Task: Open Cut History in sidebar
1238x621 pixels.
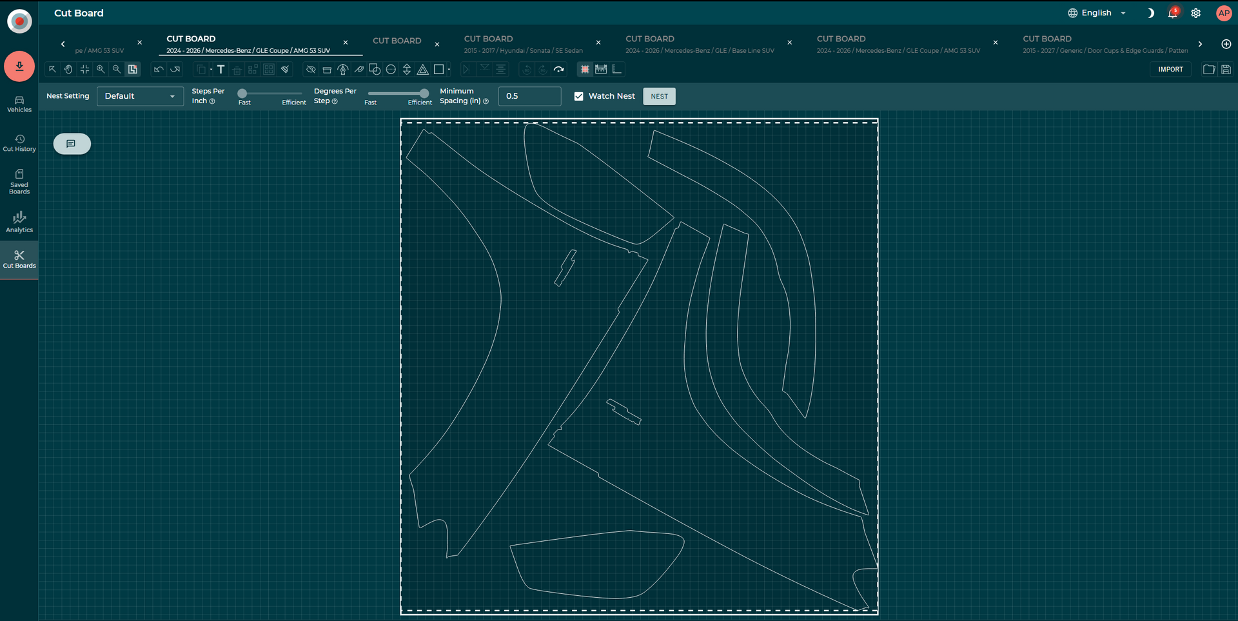Action: click(x=19, y=143)
